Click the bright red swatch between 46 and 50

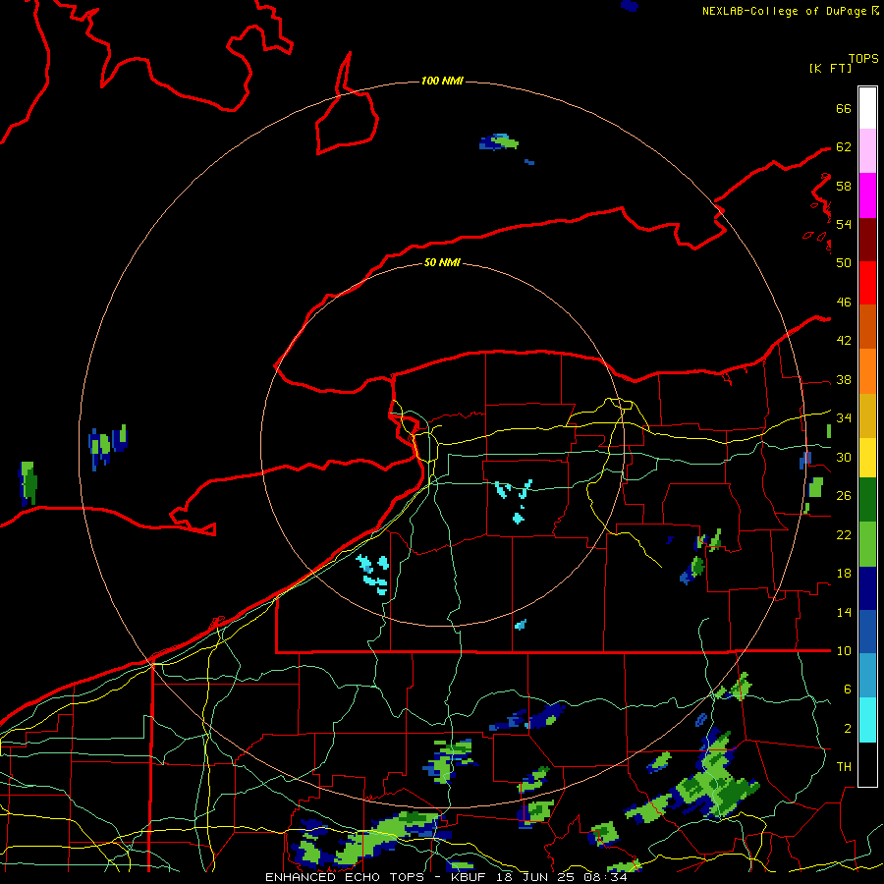point(867,283)
